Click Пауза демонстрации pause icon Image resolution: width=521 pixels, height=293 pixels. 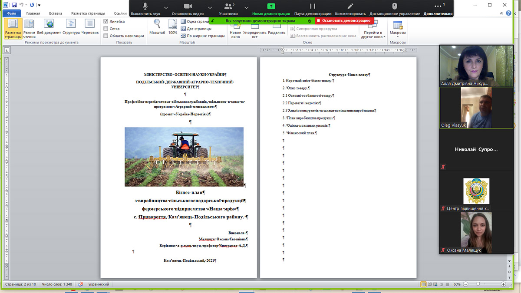click(x=312, y=7)
